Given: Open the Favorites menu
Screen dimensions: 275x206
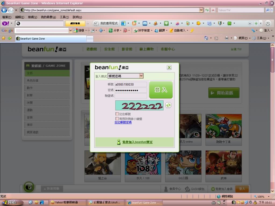Looking at the screenshot, I should (x=48, y=17).
